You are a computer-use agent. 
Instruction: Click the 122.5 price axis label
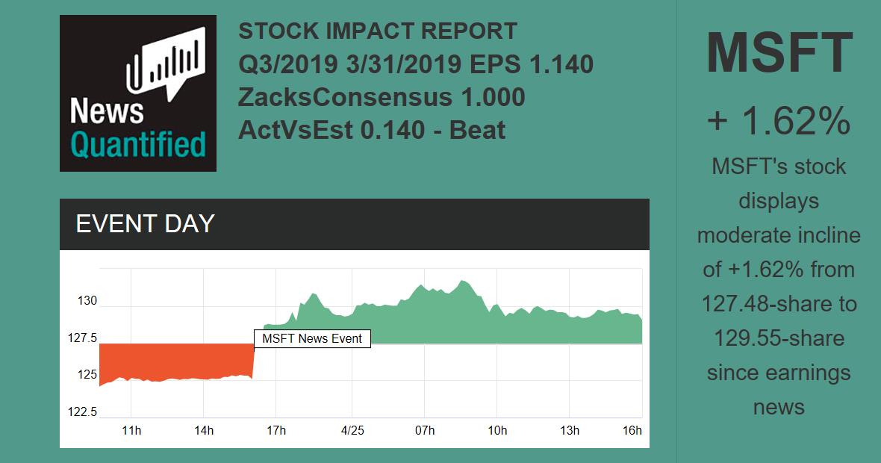pos(83,412)
